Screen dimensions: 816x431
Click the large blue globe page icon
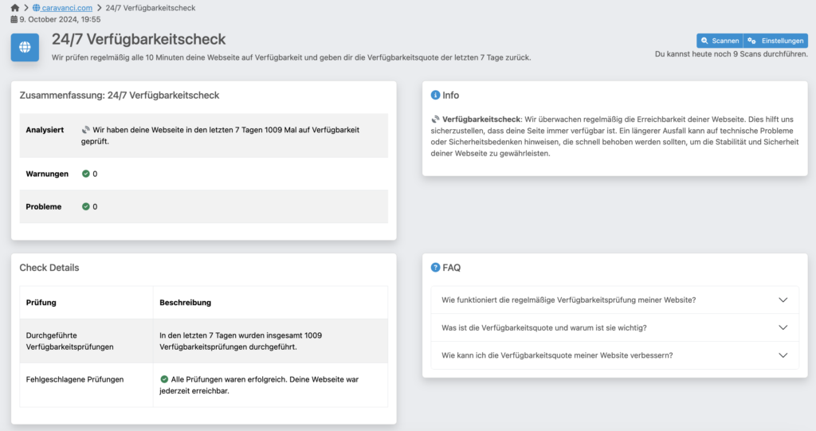[x=25, y=47]
